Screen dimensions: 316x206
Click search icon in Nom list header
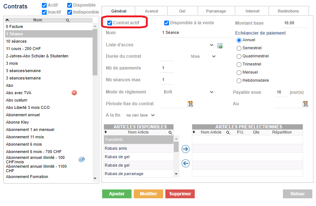(x=68, y=20)
